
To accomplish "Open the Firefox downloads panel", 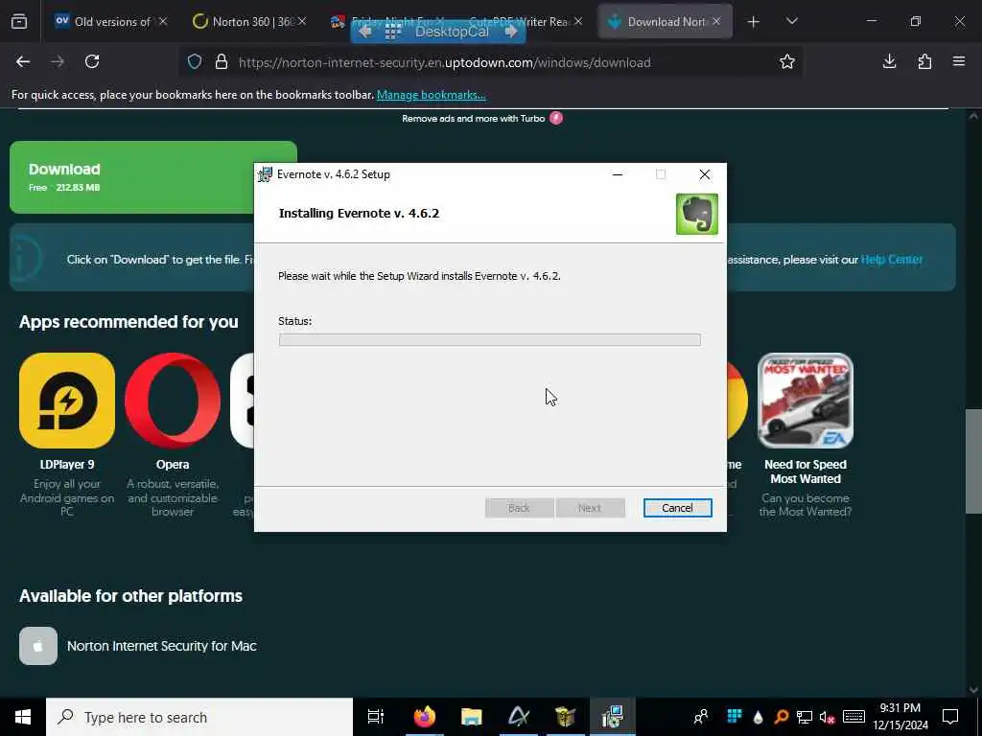I will coord(889,61).
